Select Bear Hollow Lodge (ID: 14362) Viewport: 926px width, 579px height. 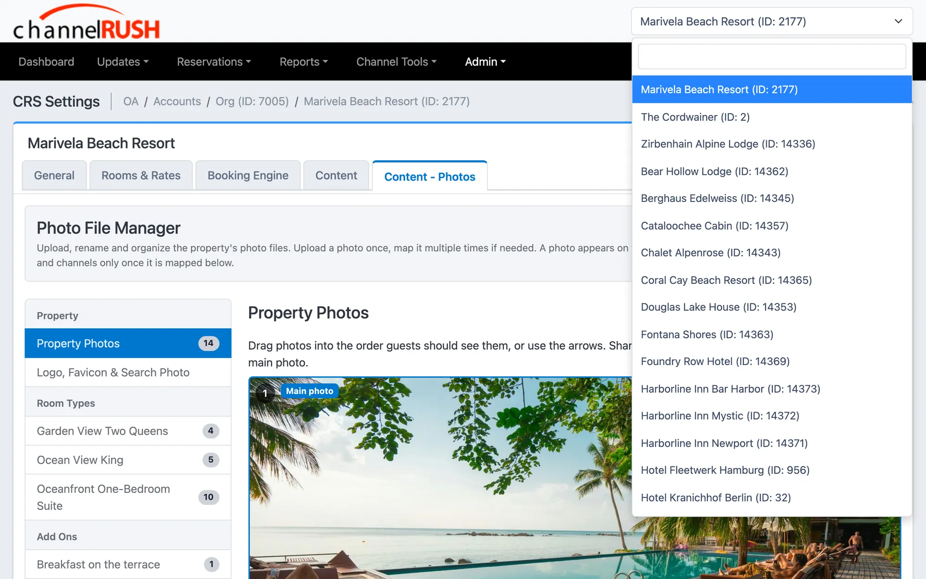tap(772, 171)
